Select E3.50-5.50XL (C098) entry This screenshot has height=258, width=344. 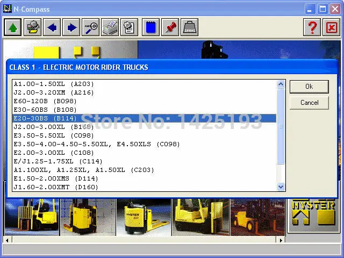click(145, 135)
